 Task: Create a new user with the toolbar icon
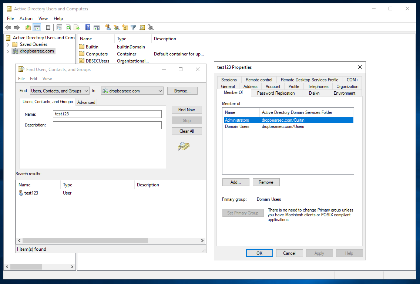(x=108, y=28)
